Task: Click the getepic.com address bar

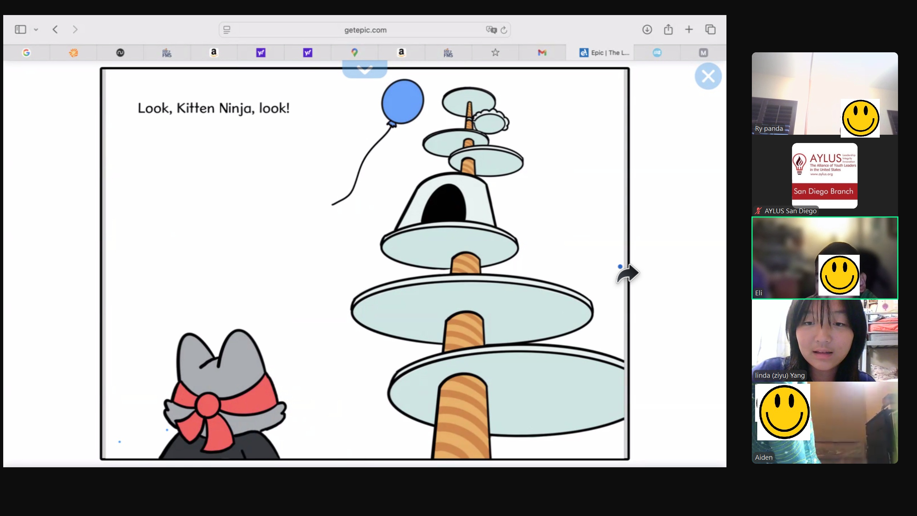Action: [365, 30]
